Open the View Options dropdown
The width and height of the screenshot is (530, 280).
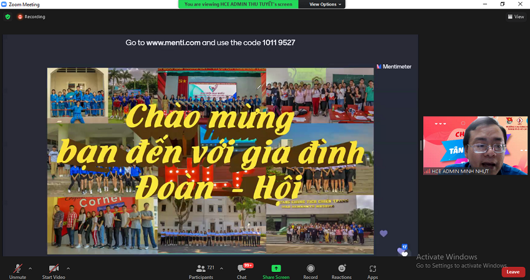click(326, 4)
